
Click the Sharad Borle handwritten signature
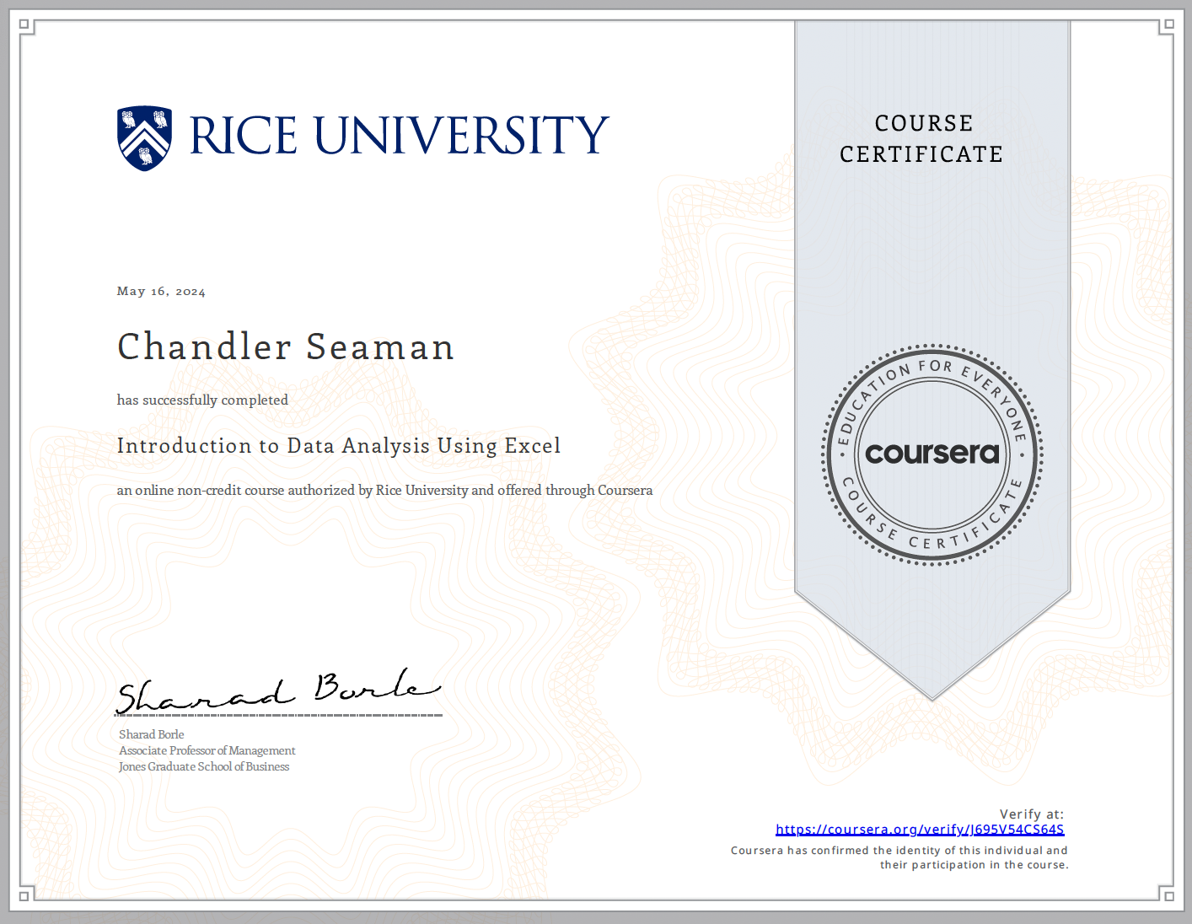(278, 690)
